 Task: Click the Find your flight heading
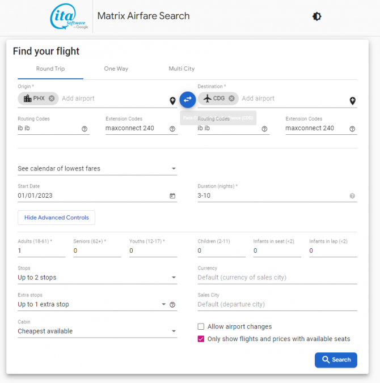[x=46, y=52]
